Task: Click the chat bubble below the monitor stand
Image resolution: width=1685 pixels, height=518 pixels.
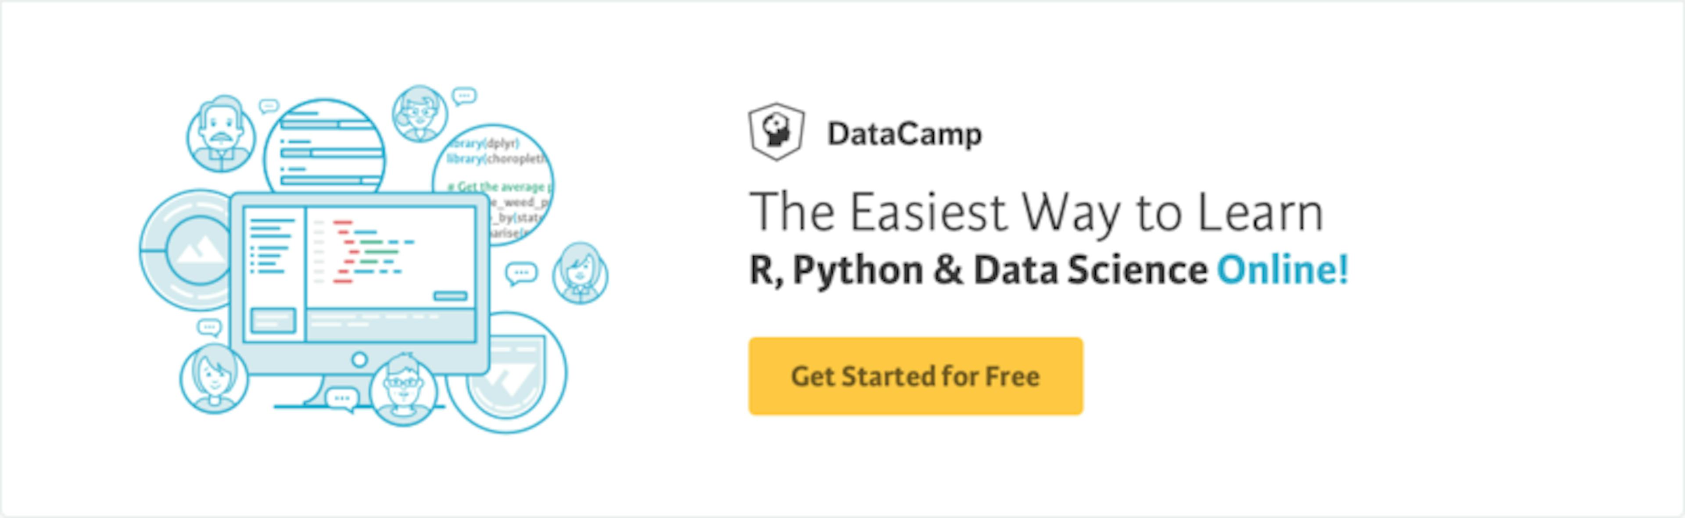Action: coord(342,399)
